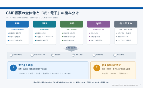This screenshot has width=143, height=95.
Task: Click numbered circle 2 beside 承認ワークフロー
Action: tap(32, 55)
